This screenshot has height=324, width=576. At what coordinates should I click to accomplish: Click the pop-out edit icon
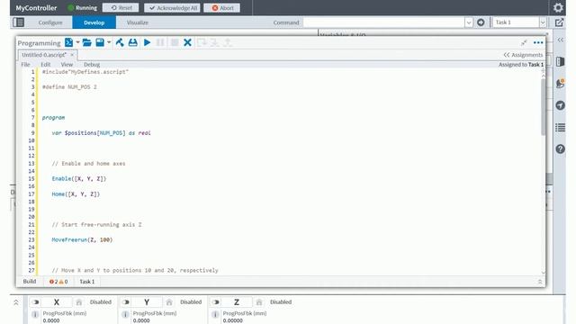(x=559, y=22)
